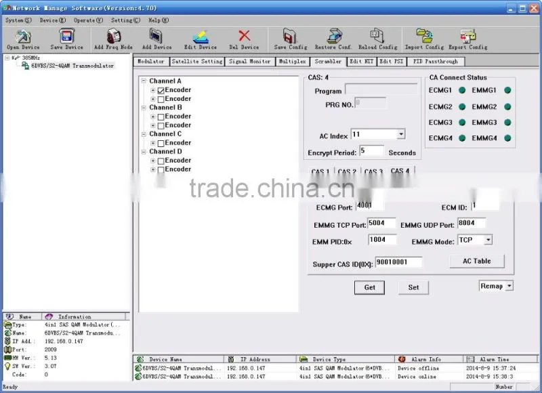Image resolution: width=542 pixels, height=393 pixels.
Task: Switch to the Edit NIT tab
Action: pyautogui.click(x=361, y=62)
